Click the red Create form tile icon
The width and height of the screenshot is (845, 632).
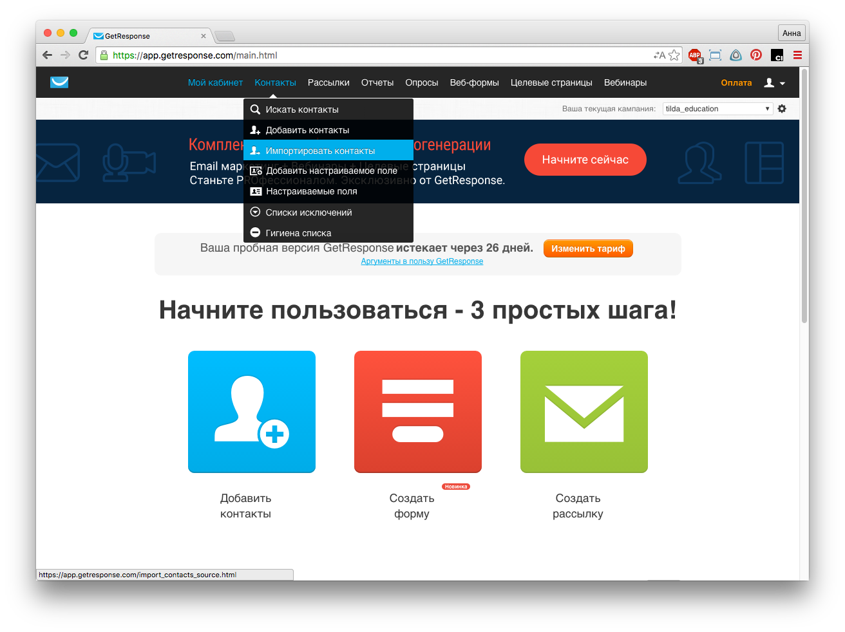coord(417,412)
